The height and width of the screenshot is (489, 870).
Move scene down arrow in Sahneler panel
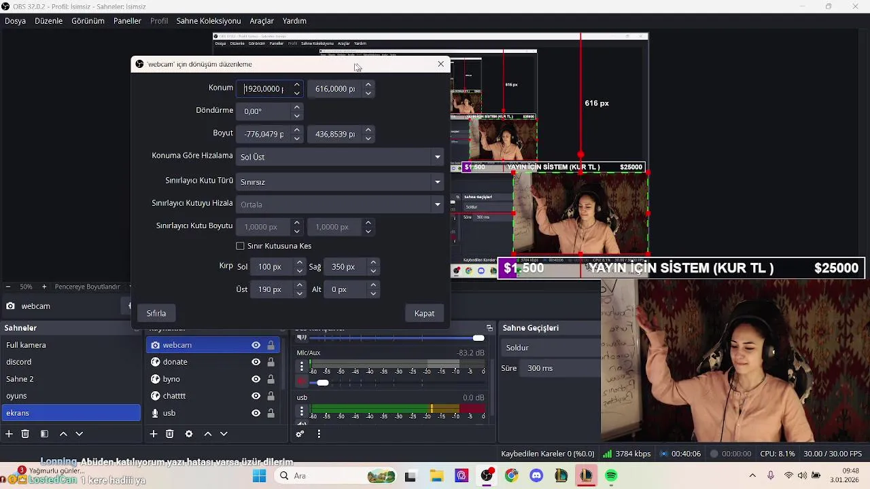tap(79, 433)
